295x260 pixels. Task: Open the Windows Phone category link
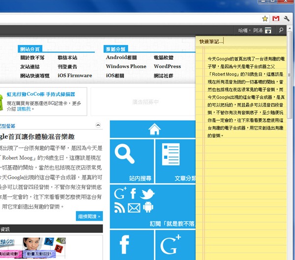click(126, 66)
